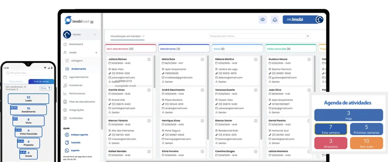
Task: Open Juliana Ramos card arrow icon
Action: pyautogui.click(x=149, y=59)
